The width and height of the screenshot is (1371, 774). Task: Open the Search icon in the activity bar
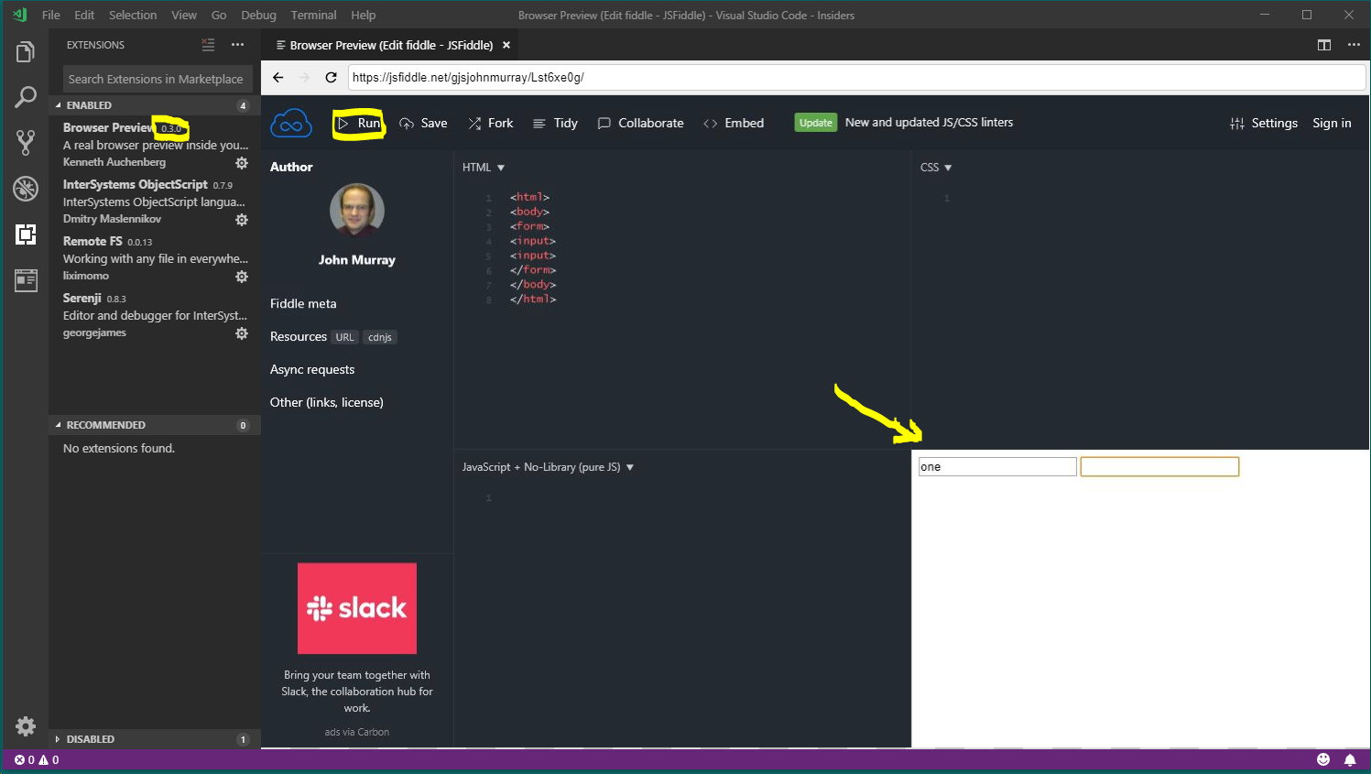25,96
